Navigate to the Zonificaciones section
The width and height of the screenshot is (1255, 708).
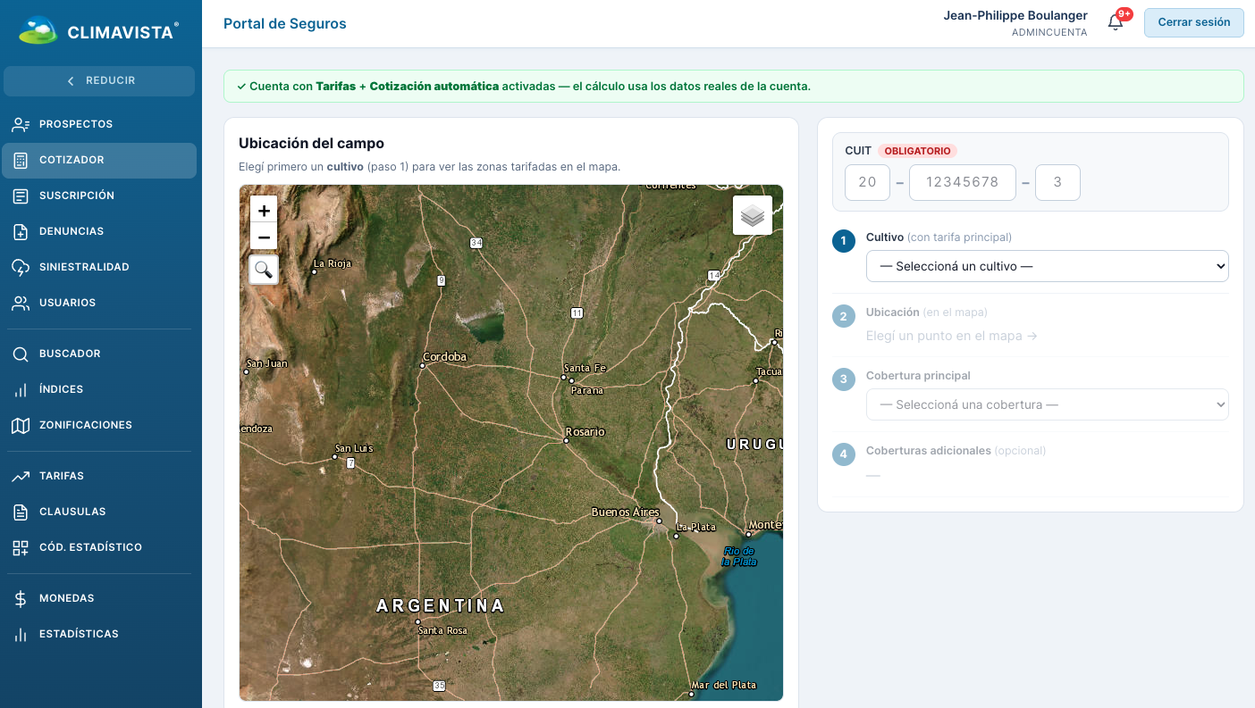click(x=99, y=425)
